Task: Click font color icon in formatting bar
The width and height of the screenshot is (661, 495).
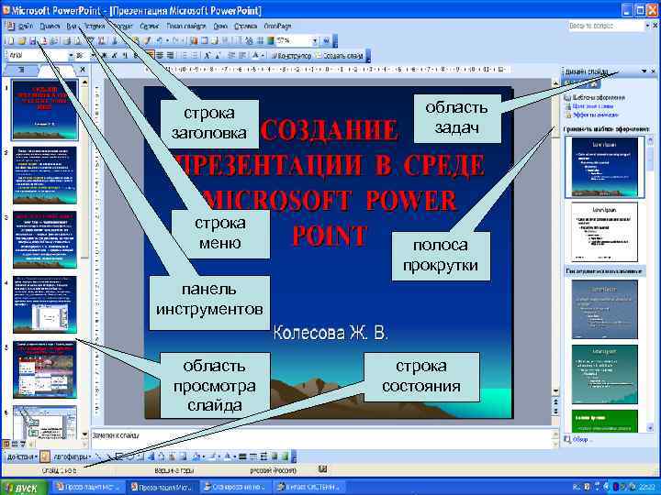Action: click(x=255, y=56)
